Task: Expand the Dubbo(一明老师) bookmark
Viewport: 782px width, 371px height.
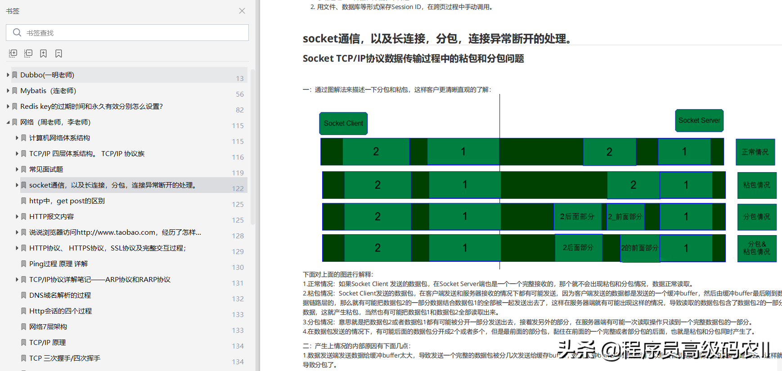Action: tap(8, 75)
